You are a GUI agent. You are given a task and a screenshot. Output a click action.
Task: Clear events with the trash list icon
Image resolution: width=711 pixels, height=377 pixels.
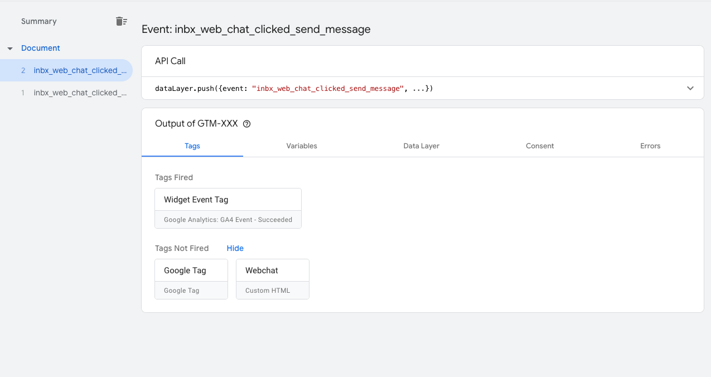[x=121, y=21]
